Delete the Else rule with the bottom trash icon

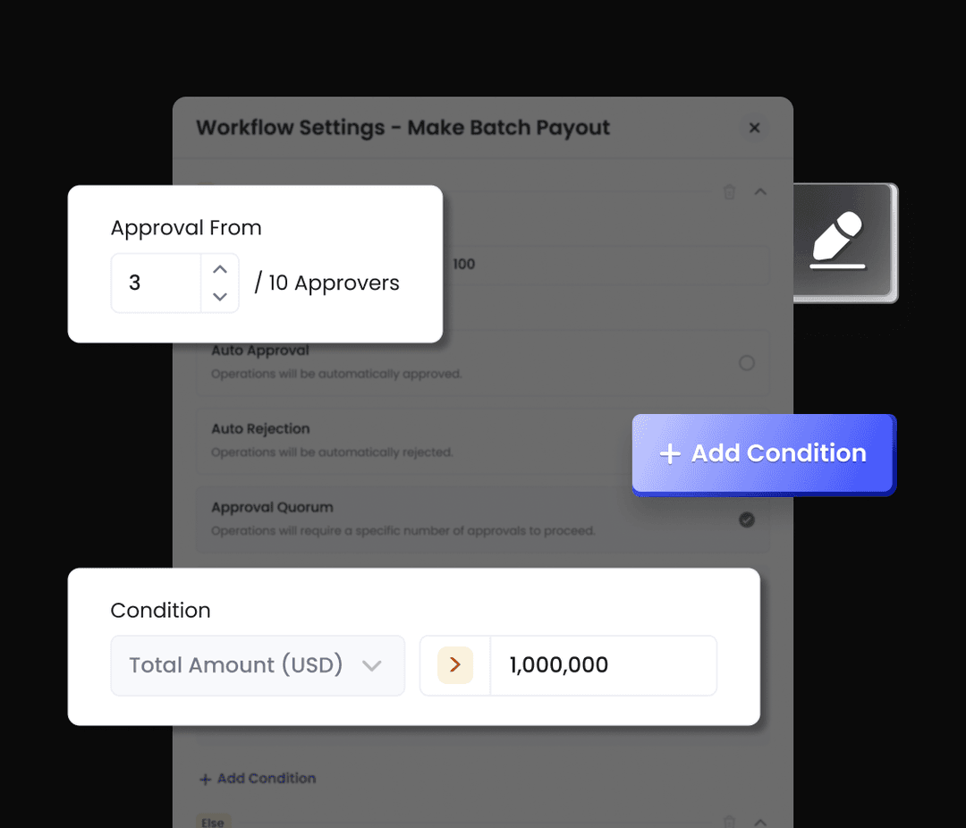point(729,821)
